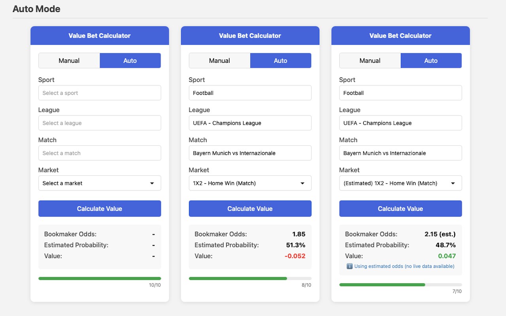Switch middle calculator to Manual mode
Image resolution: width=506 pixels, height=316 pixels.
[219, 60]
